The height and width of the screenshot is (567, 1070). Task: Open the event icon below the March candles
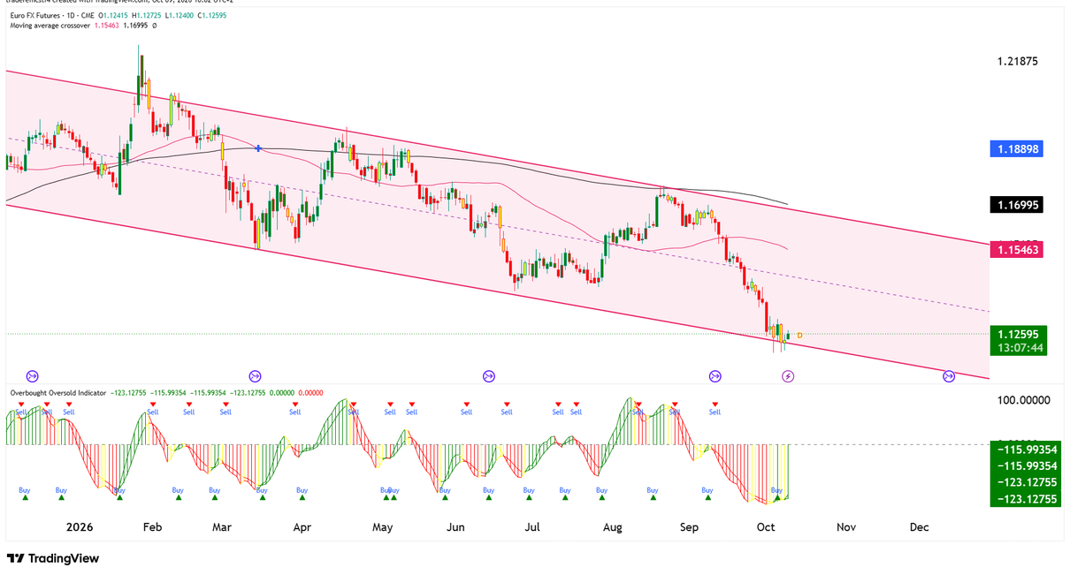pos(256,376)
